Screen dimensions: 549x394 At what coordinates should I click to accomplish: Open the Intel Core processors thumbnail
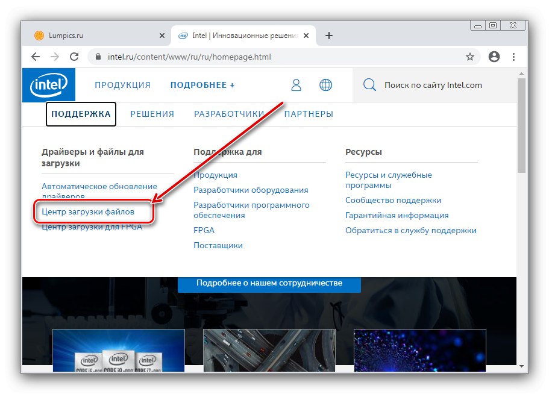click(118, 350)
